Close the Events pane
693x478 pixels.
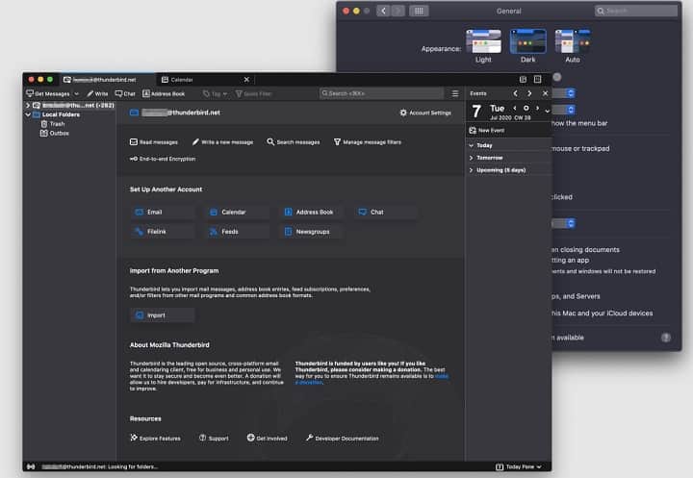(x=545, y=93)
